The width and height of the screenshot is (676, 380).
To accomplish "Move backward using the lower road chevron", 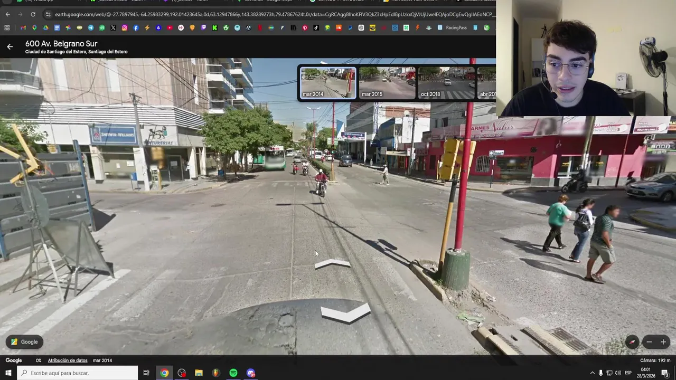I will point(345,312).
